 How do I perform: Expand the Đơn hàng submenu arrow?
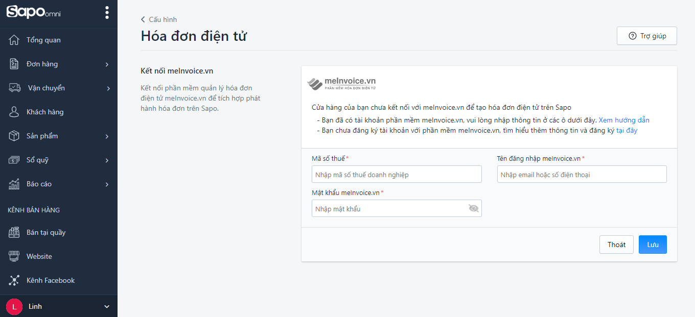[x=107, y=64]
